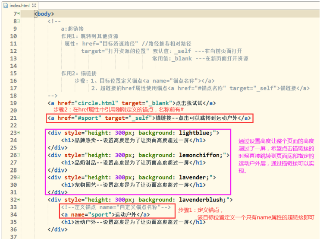Click line number 34 in the gutter

pyautogui.click(x=13, y=215)
